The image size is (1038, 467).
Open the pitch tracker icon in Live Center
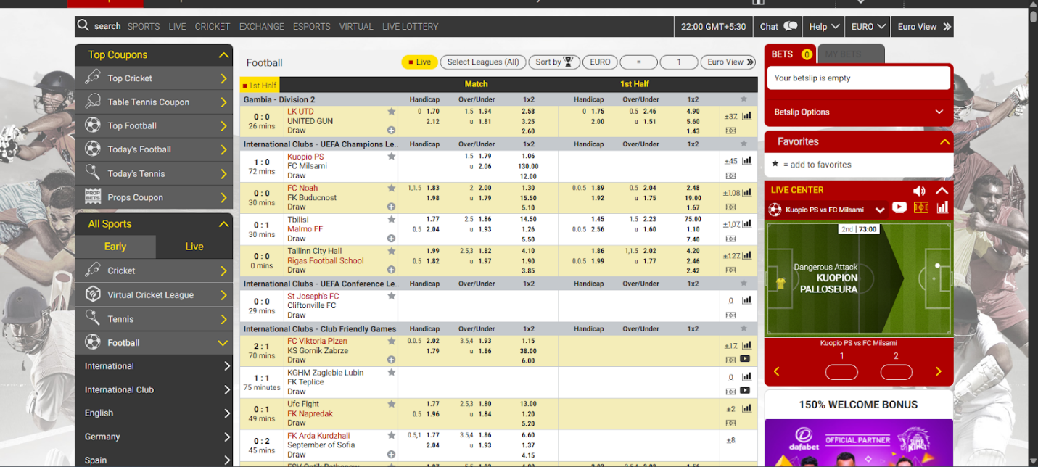tap(921, 207)
